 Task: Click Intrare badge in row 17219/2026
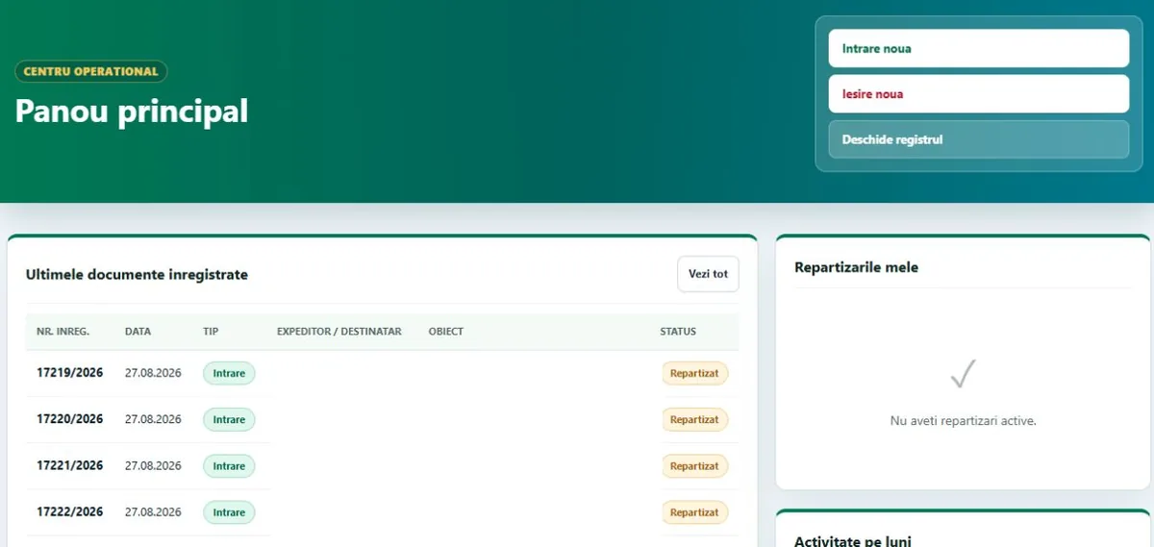[229, 373]
